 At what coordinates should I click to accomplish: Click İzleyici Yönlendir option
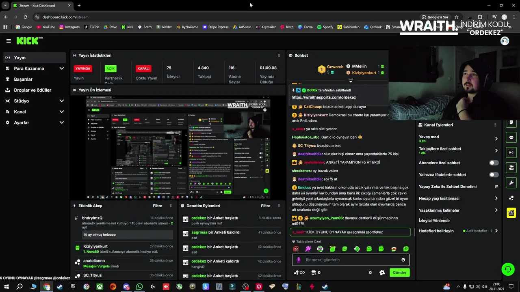click(434, 221)
